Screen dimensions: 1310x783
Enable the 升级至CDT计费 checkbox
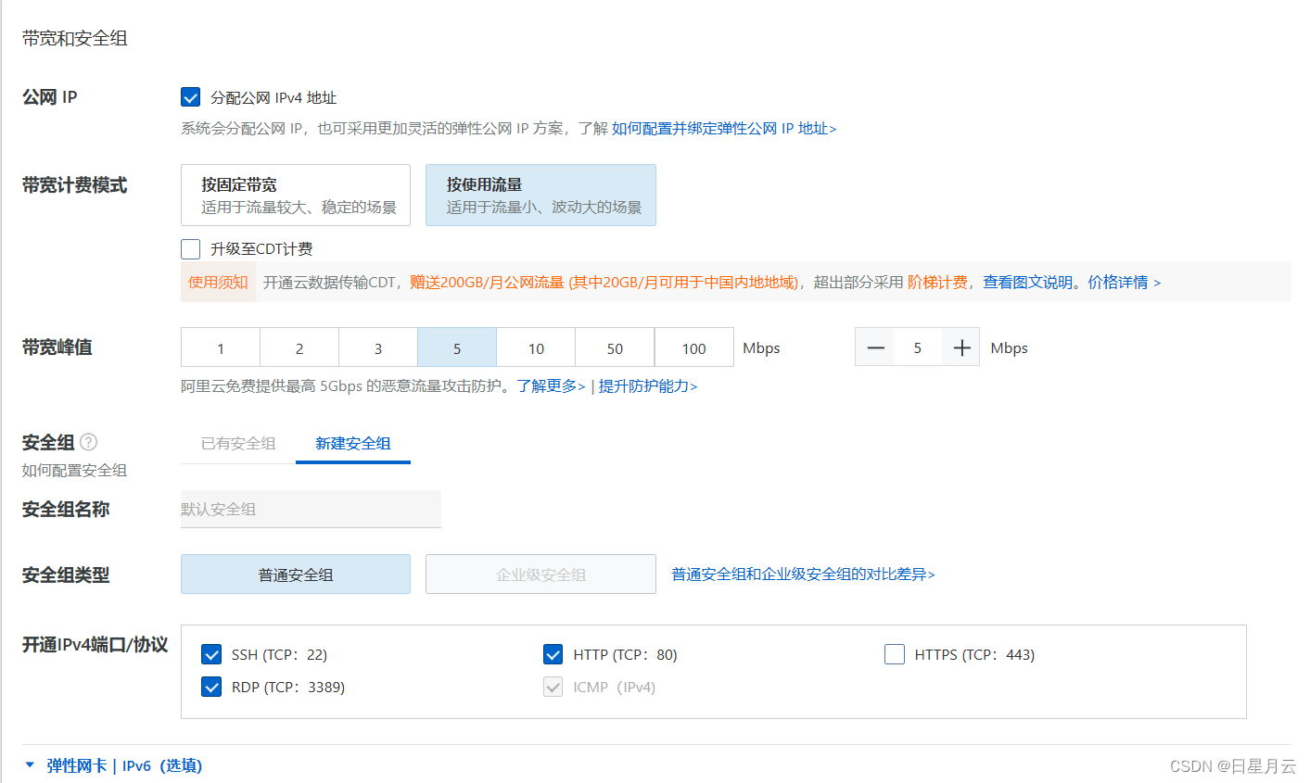pos(190,249)
